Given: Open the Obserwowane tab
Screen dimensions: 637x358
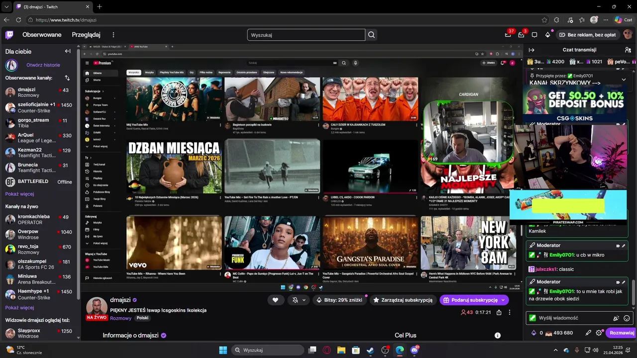Looking at the screenshot, I should [42, 35].
